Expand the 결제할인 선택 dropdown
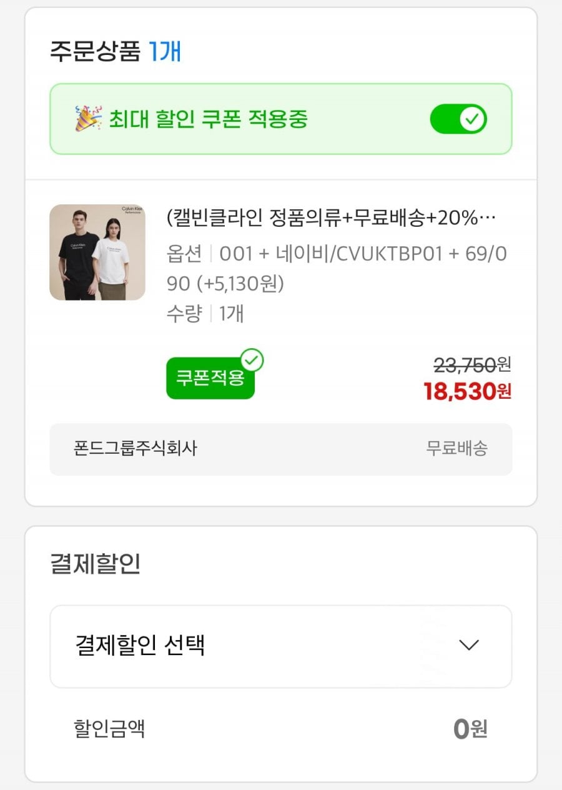Image resolution: width=562 pixels, height=790 pixels. pyautogui.click(x=280, y=646)
